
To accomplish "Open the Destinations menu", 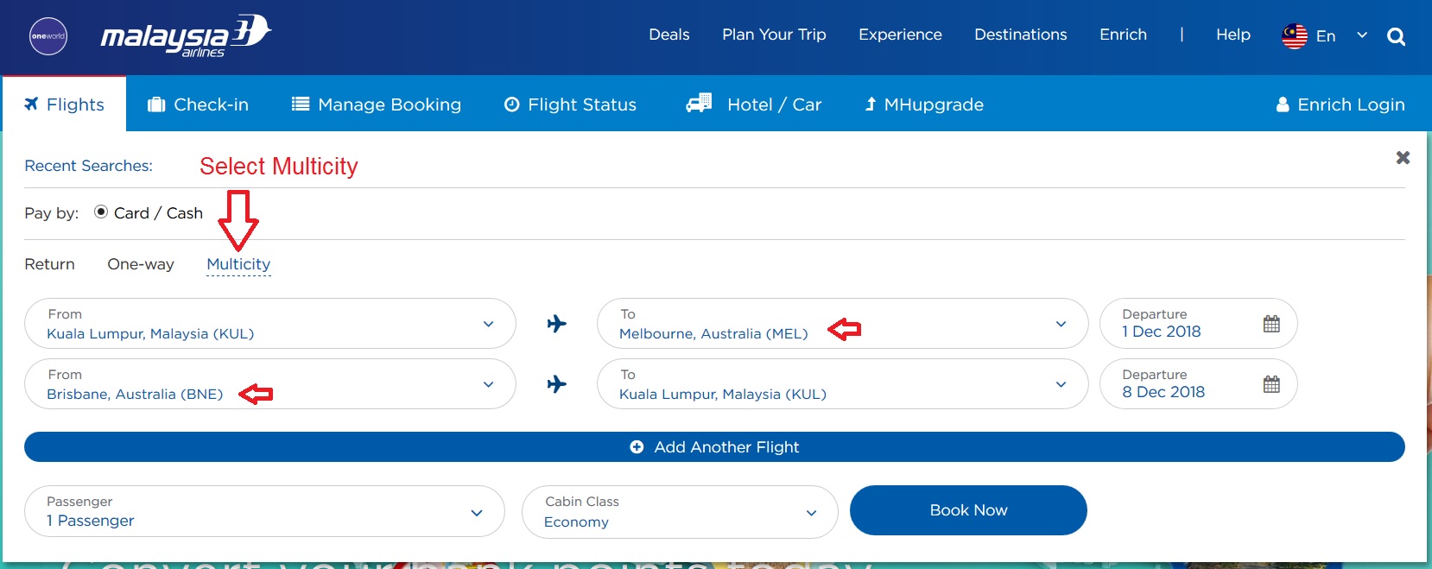I will 1020,35.
